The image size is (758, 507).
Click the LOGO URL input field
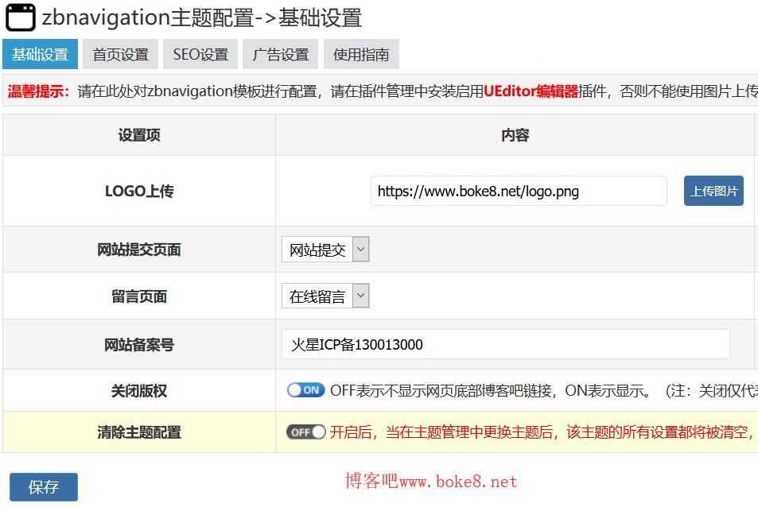click(519, 192)
